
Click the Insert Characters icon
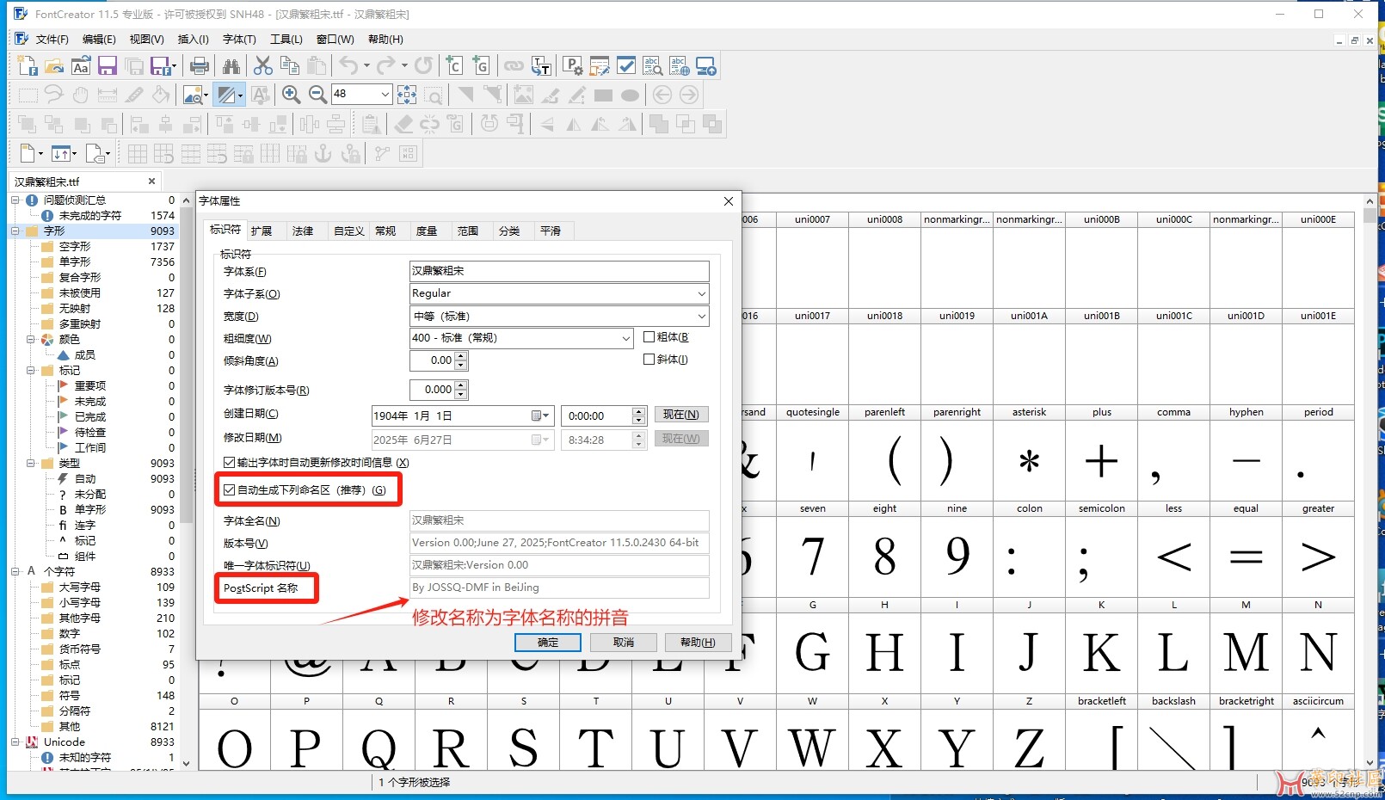(x=454, y=66)
